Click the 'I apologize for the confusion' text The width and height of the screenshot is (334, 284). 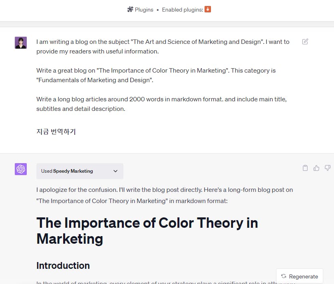(x=165, y=195)
